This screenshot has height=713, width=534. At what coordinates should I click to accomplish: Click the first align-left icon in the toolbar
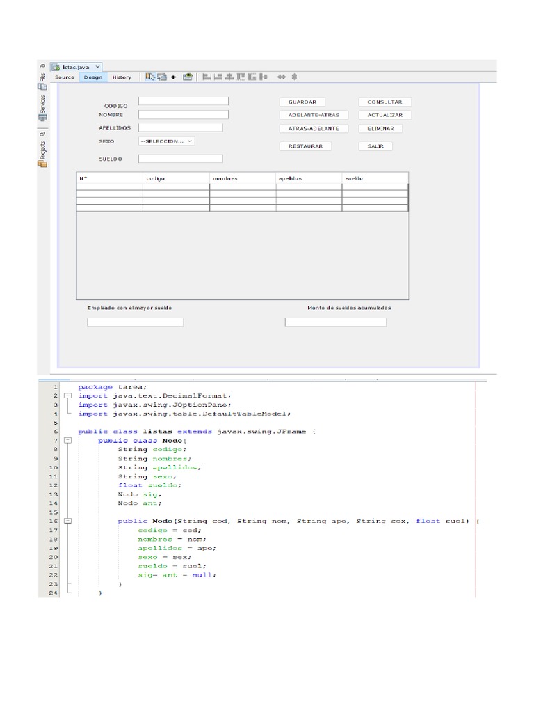pos(207,77)
